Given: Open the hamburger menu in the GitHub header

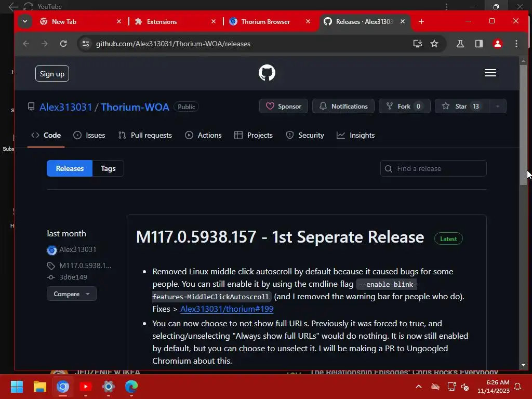Looking at the screenshot, I should (490, 73).
